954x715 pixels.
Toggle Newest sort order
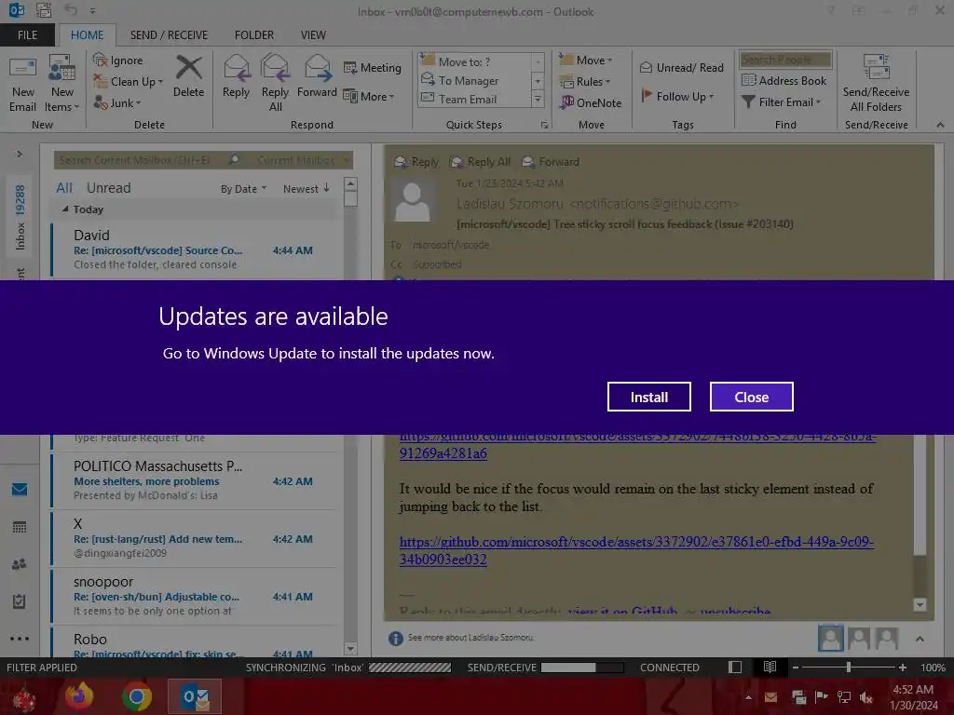click(306, 188)
